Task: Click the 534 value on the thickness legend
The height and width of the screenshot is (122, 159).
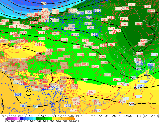Action: (39, 121)
